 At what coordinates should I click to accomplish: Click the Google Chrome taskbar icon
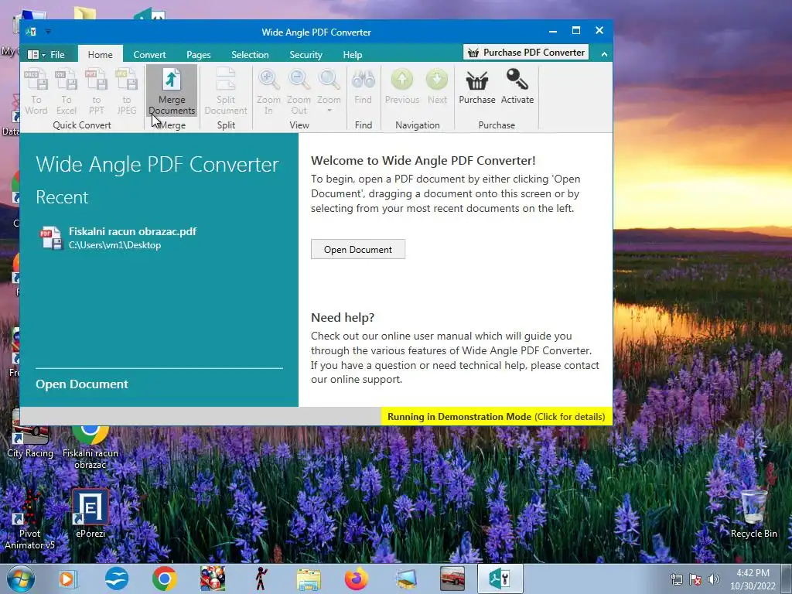coord(164,579)
